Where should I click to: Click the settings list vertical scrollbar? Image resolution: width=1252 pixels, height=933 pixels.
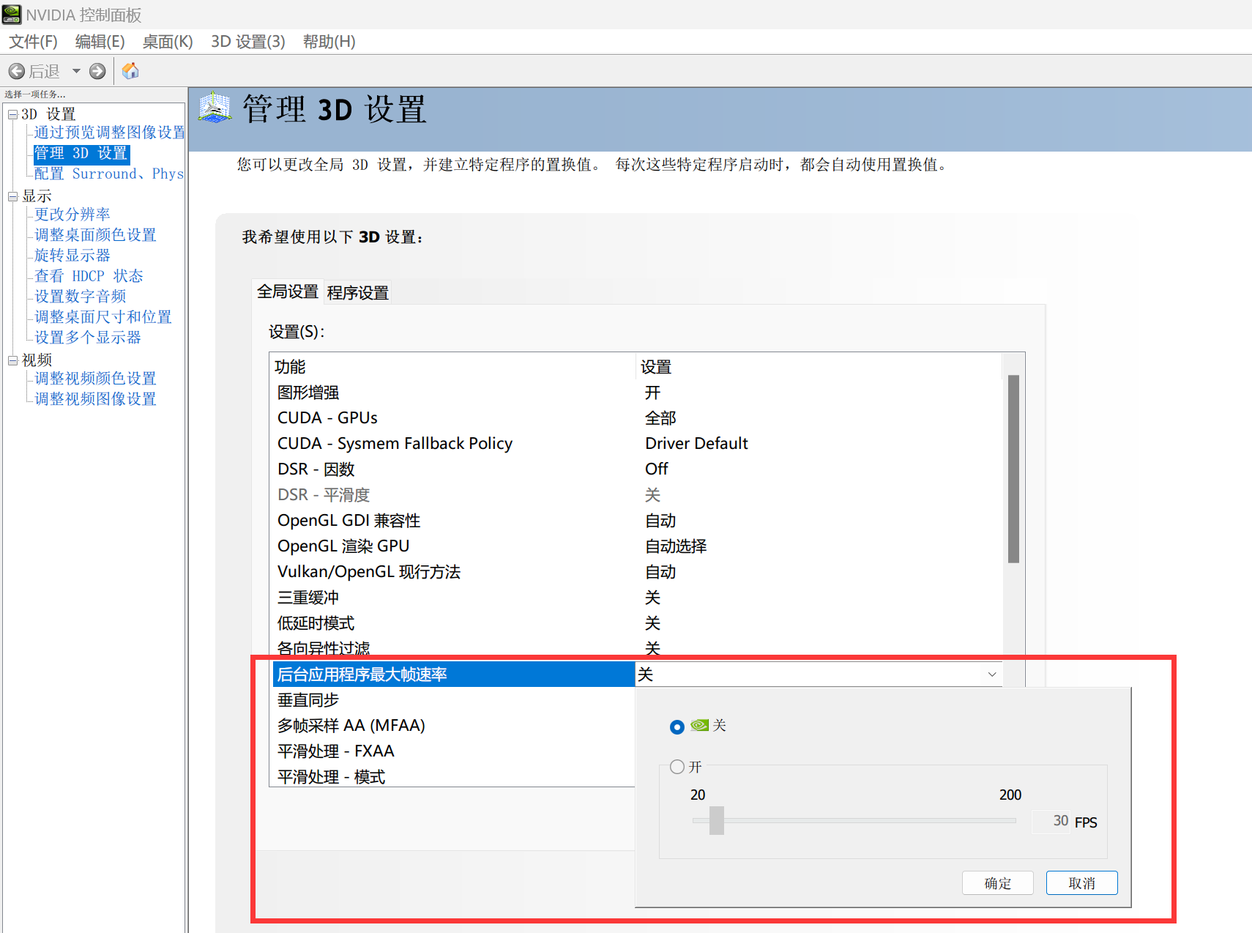pos(1013,469)
